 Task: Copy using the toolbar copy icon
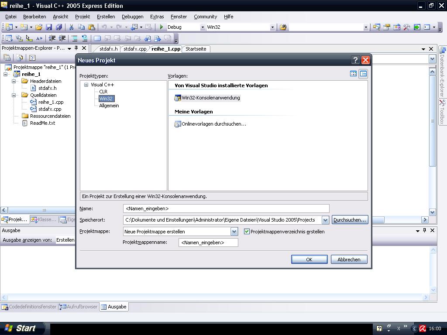click(81, 27)
